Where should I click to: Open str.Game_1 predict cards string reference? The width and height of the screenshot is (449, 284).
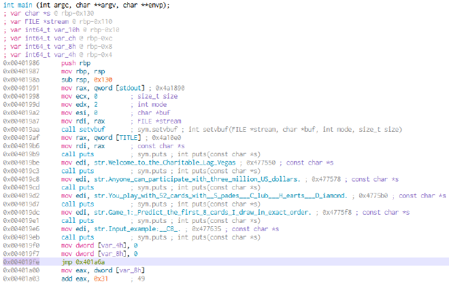click(x=203, y=212)
